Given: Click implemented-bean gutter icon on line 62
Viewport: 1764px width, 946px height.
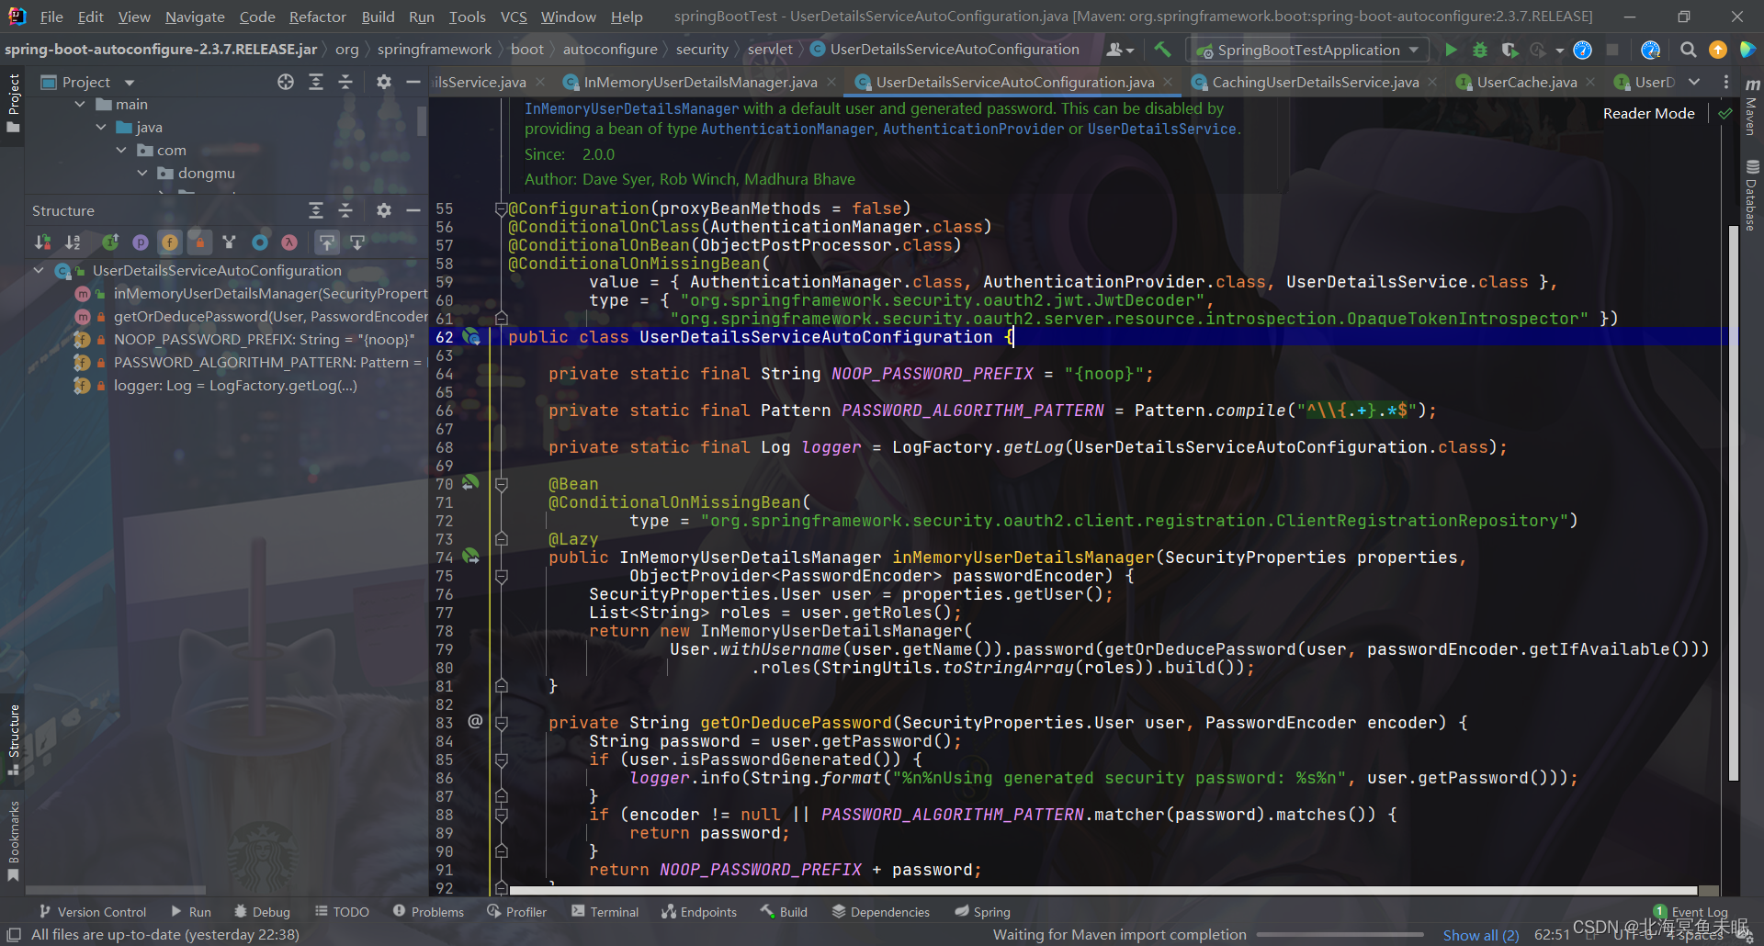Looking at the screenshot, I should coord(471,336).
